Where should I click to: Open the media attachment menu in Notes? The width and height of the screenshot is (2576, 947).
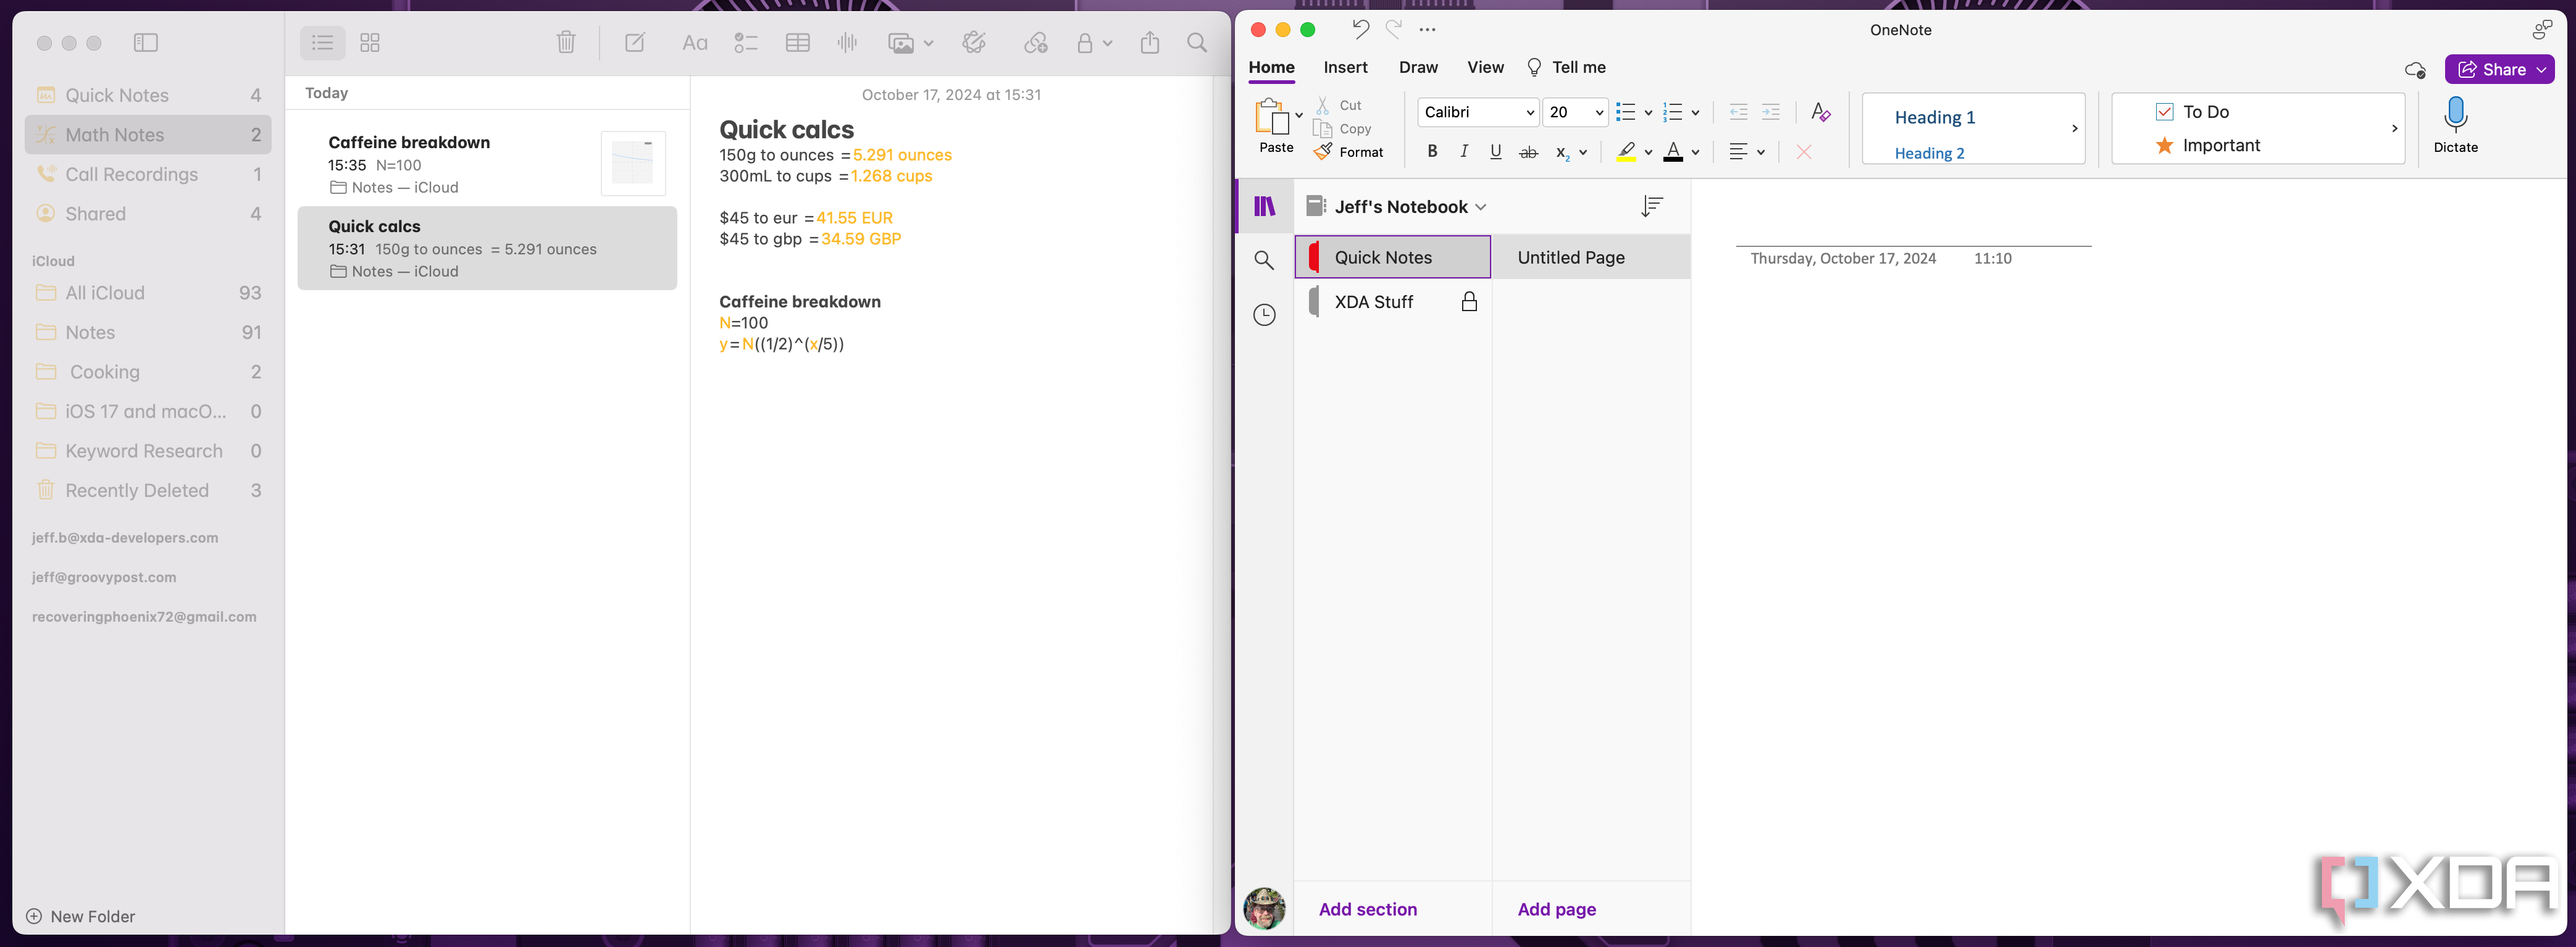[x=910, y=43]
